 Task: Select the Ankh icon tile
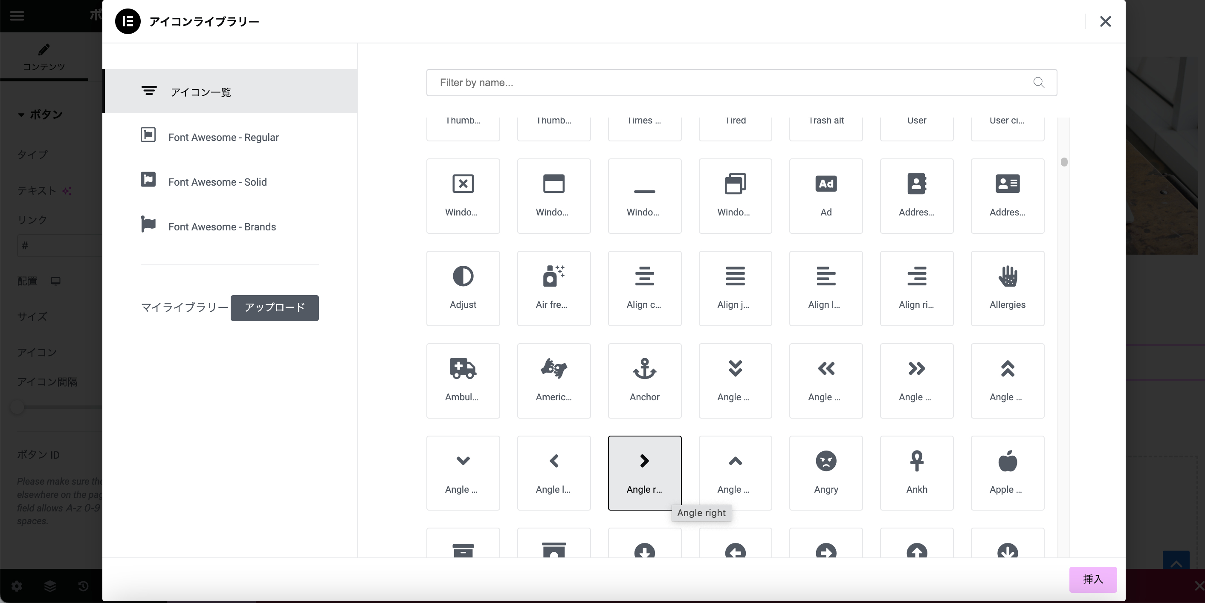point(916,473)
